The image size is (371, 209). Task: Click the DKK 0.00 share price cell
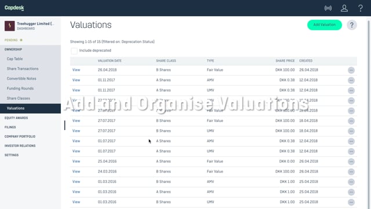click(x=287, y=161)
